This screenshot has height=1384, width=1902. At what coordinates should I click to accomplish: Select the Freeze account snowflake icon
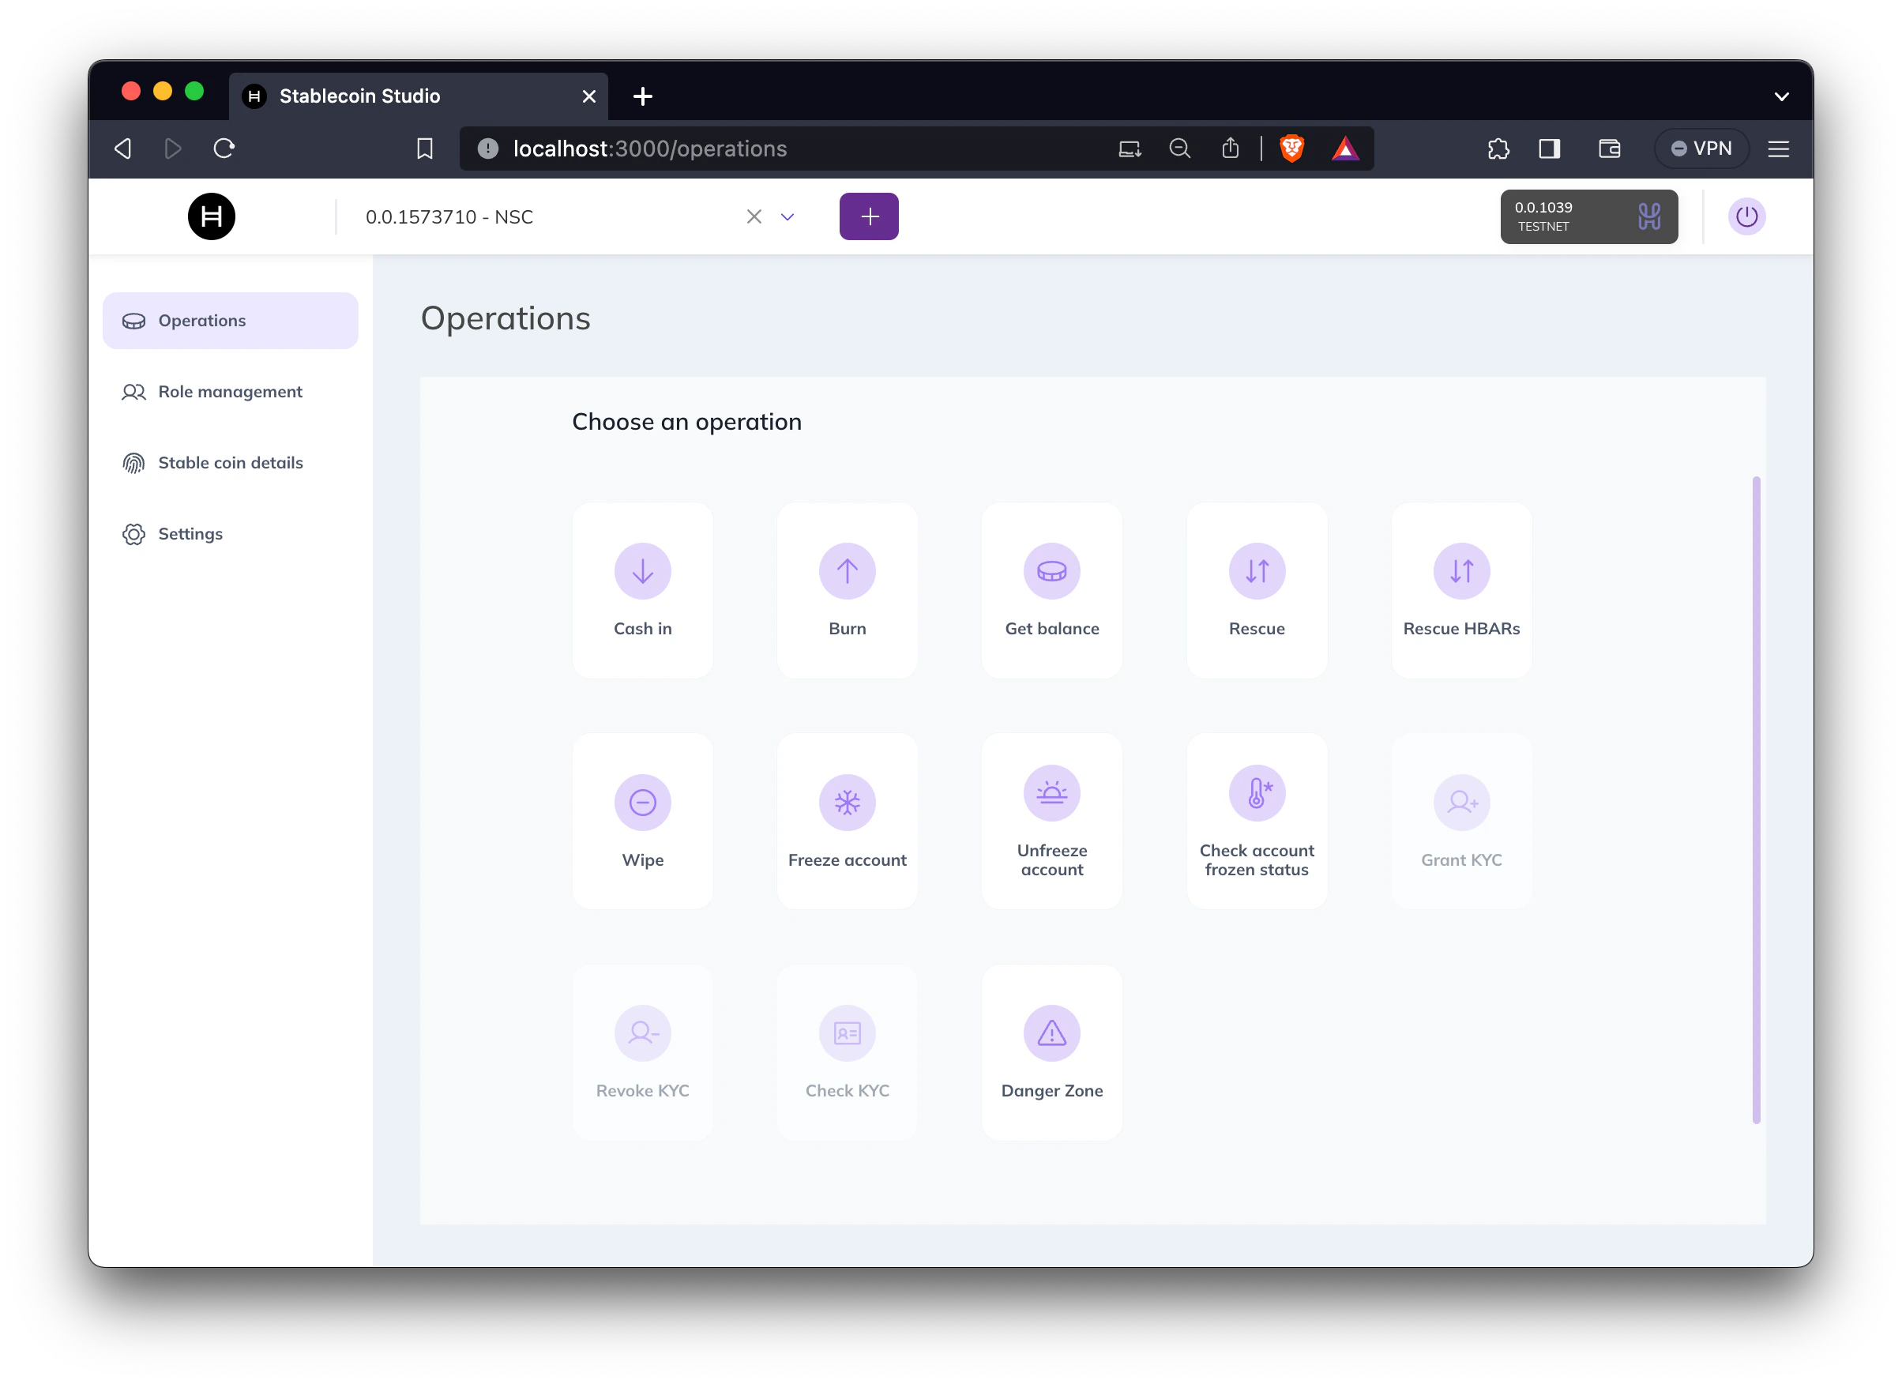(847, 802)
